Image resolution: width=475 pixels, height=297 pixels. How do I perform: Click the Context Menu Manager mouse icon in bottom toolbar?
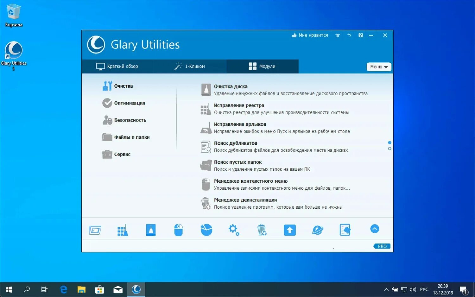click(179, 230)
